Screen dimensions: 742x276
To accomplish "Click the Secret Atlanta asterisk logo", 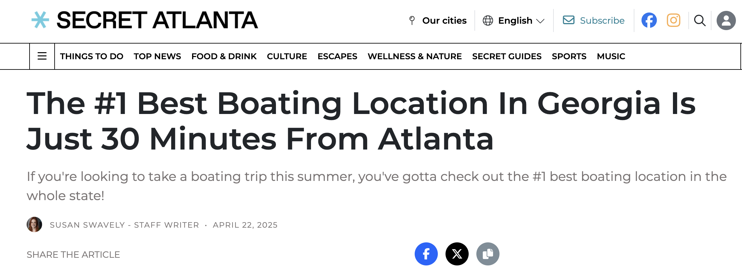I will 40,20.
